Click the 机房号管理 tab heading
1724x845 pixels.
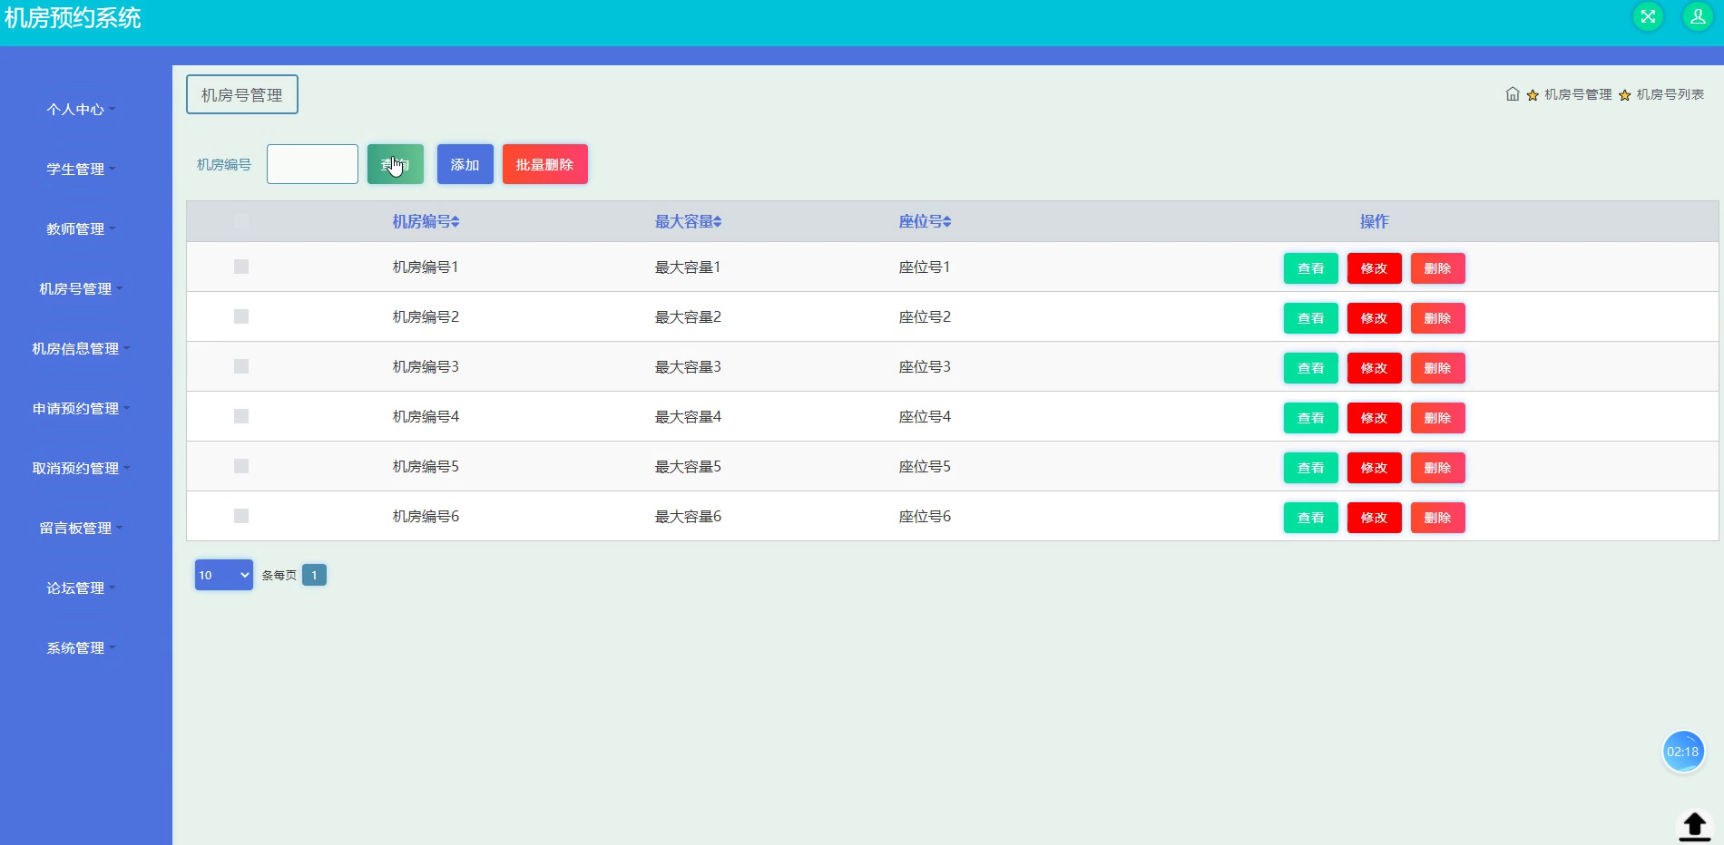[x=242, y=94]
